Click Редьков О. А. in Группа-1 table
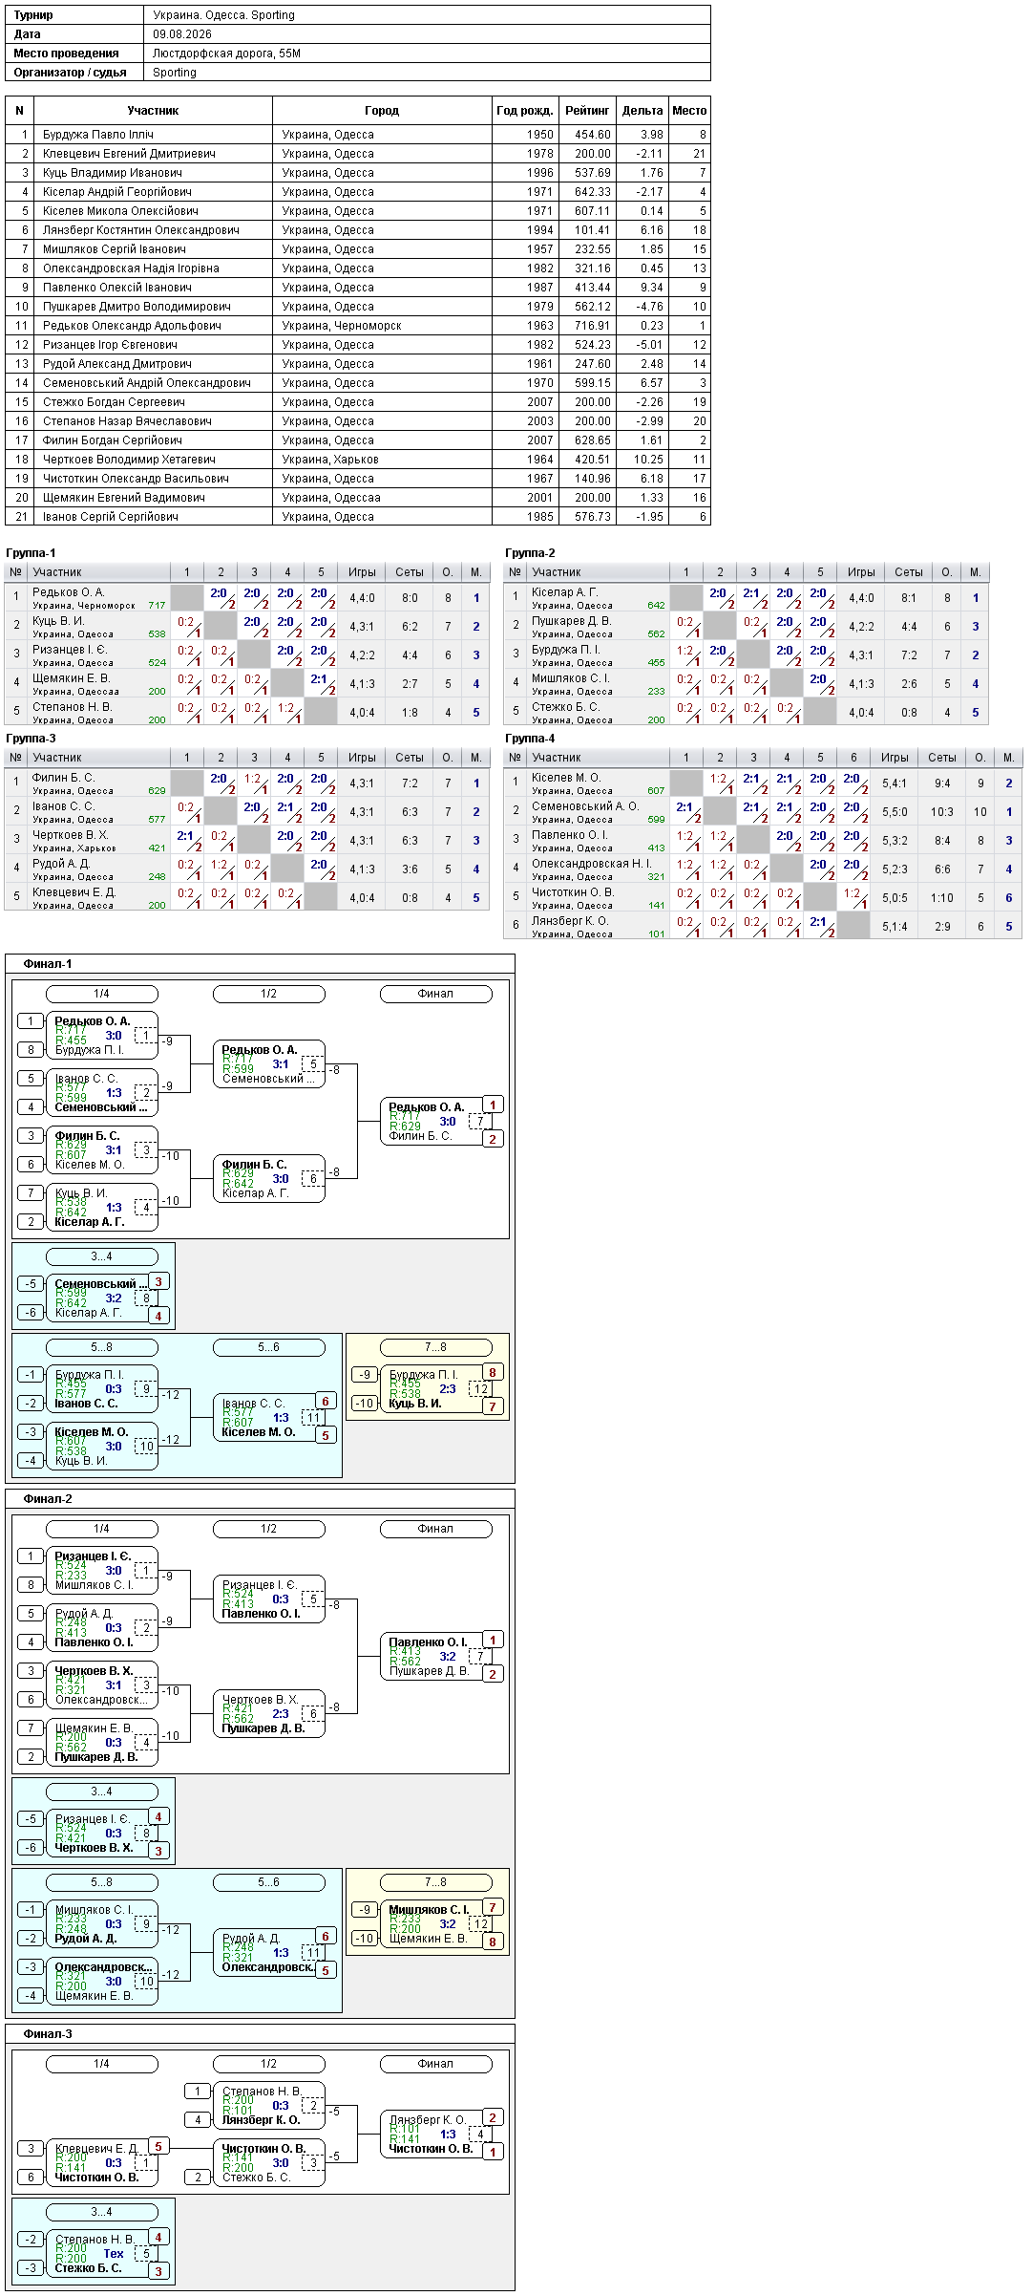The image size is (1032, 2296). 68,592
